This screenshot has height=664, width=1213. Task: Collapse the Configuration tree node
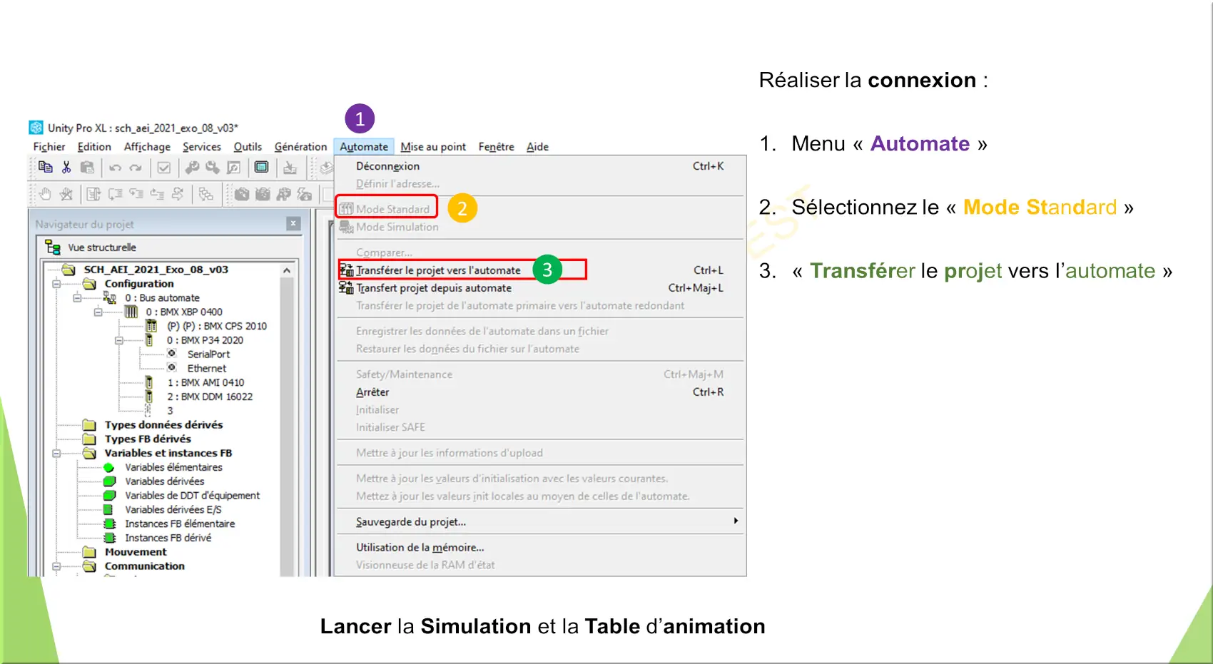pos(56,284)
